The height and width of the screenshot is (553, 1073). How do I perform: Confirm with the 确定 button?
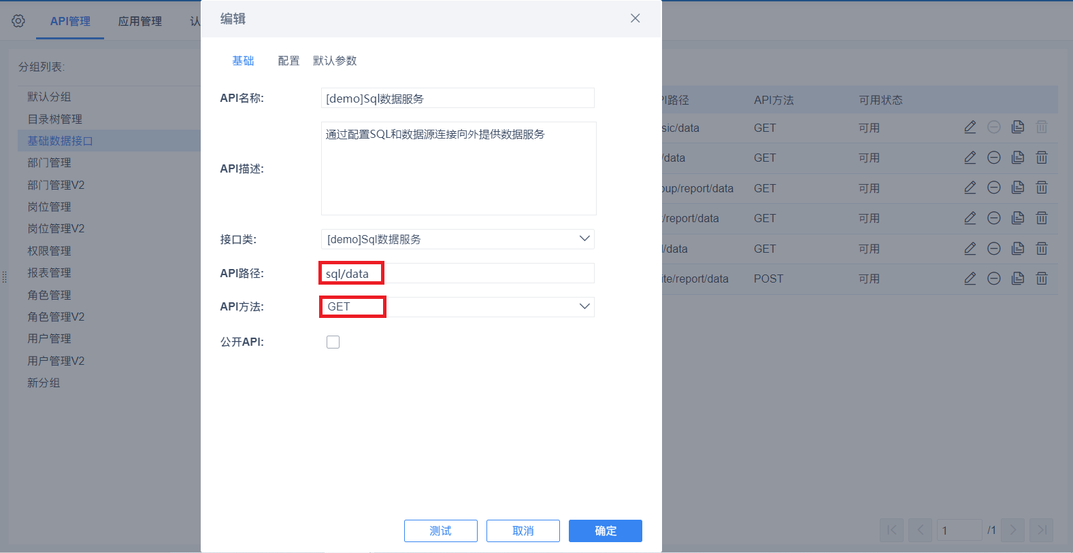click(606, 531)
